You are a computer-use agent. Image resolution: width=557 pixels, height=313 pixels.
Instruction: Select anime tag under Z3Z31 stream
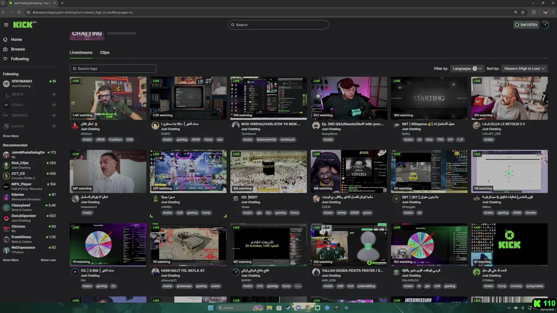342,213
